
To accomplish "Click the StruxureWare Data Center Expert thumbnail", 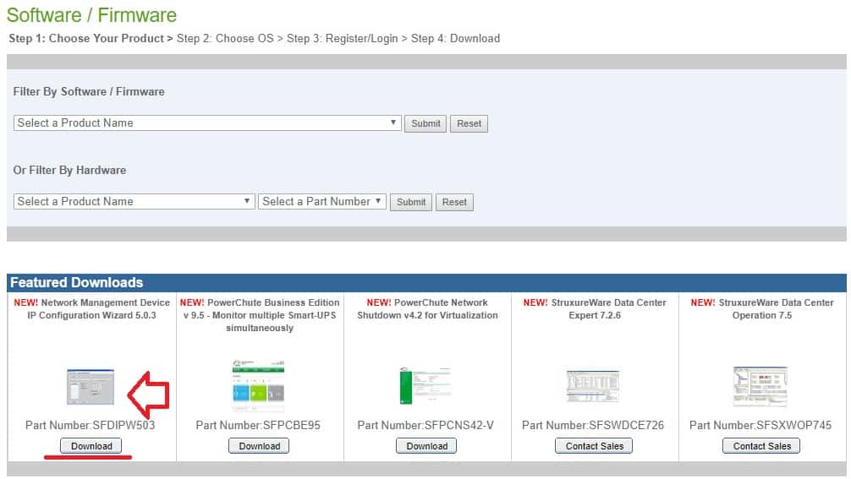I will (593, 387).
